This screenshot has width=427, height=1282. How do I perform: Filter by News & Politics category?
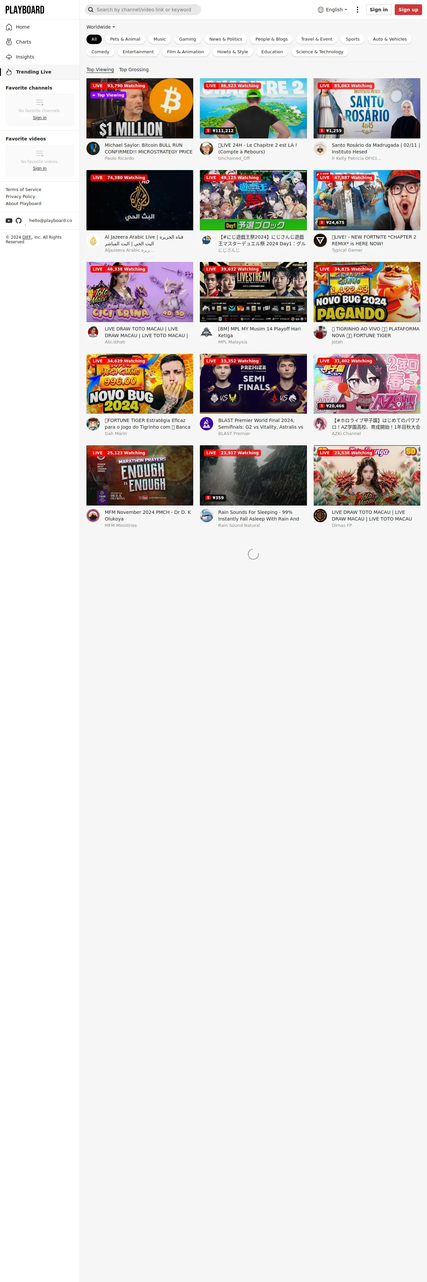tap(226, 39)
